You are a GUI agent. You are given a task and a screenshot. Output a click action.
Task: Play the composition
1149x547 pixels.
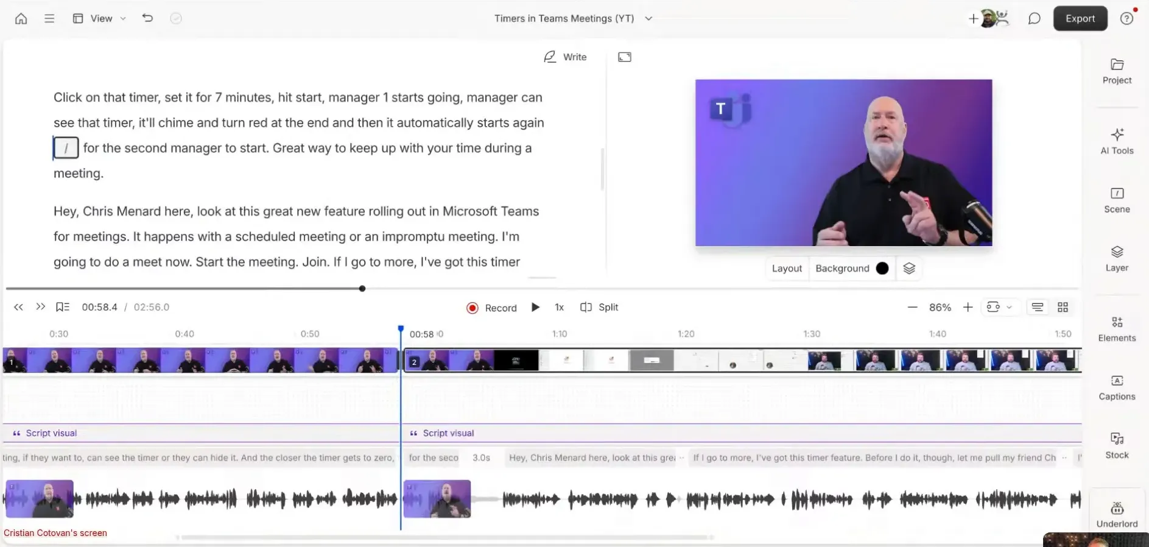coord(535,307)
